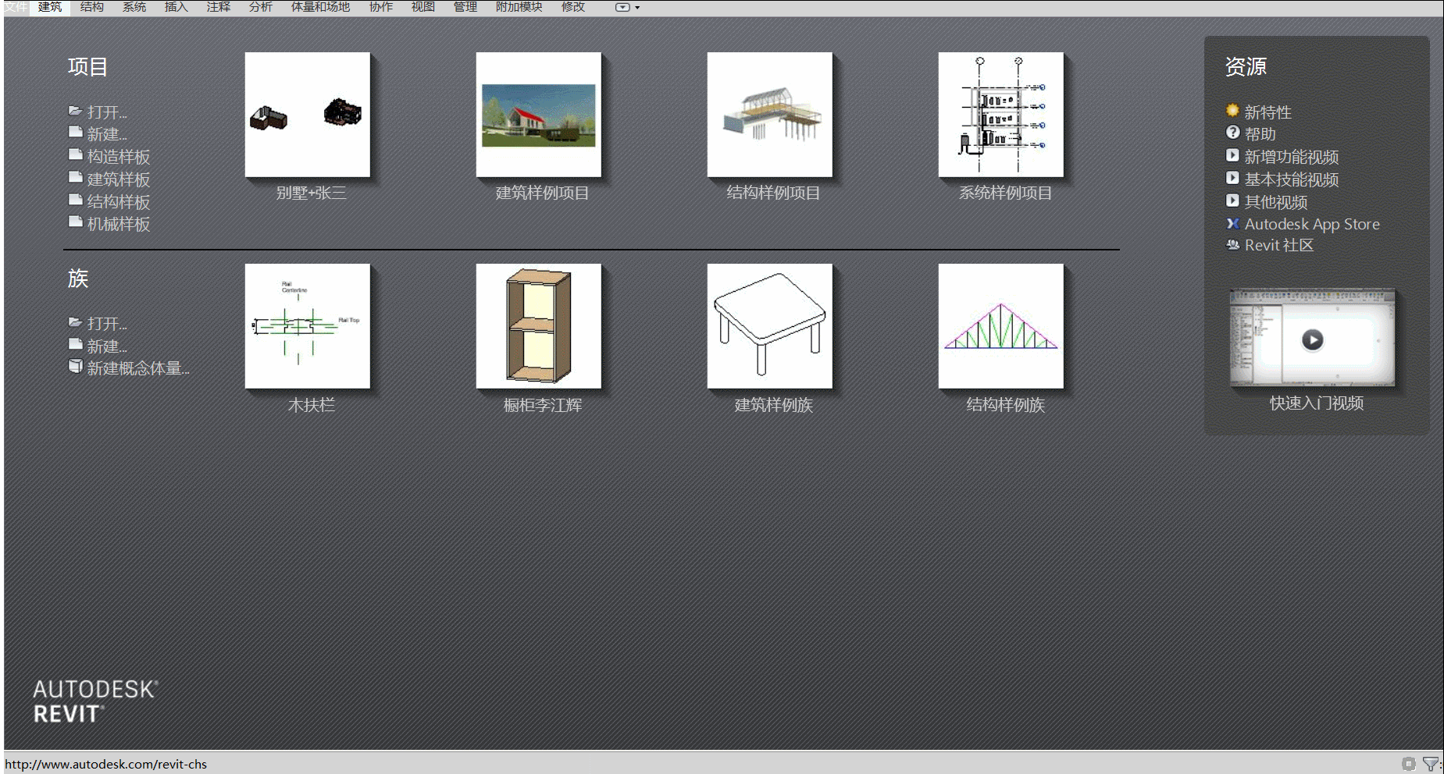Image resolution: width=1444 pixels, height=774 pixels.
Task: Open the 结构样例项目 thumbnail
Action: (x=770, y=115)
